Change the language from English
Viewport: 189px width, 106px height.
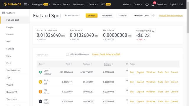(x=173, y=4)
